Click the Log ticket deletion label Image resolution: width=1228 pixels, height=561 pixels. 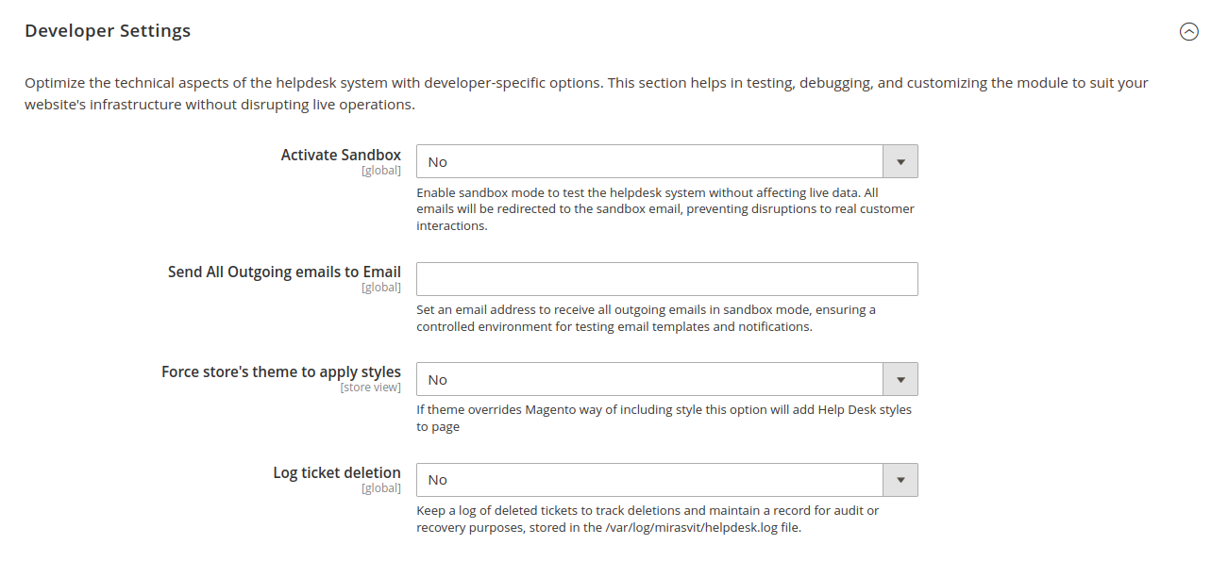[336, 472]
